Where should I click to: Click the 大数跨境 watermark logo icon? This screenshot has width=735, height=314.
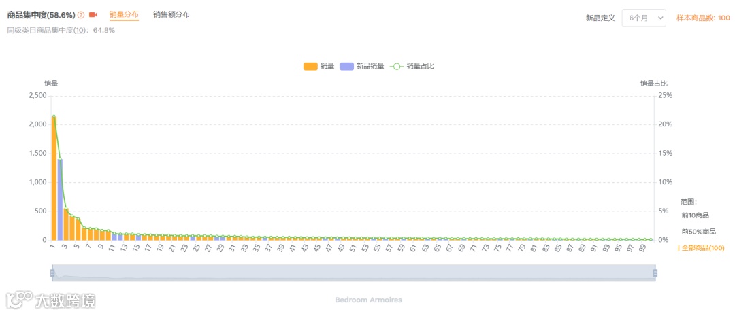point(18,299)
